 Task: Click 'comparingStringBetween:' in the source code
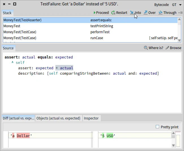point(85,74)
